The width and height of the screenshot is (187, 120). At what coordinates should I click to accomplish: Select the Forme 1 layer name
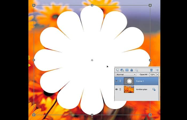140,81
